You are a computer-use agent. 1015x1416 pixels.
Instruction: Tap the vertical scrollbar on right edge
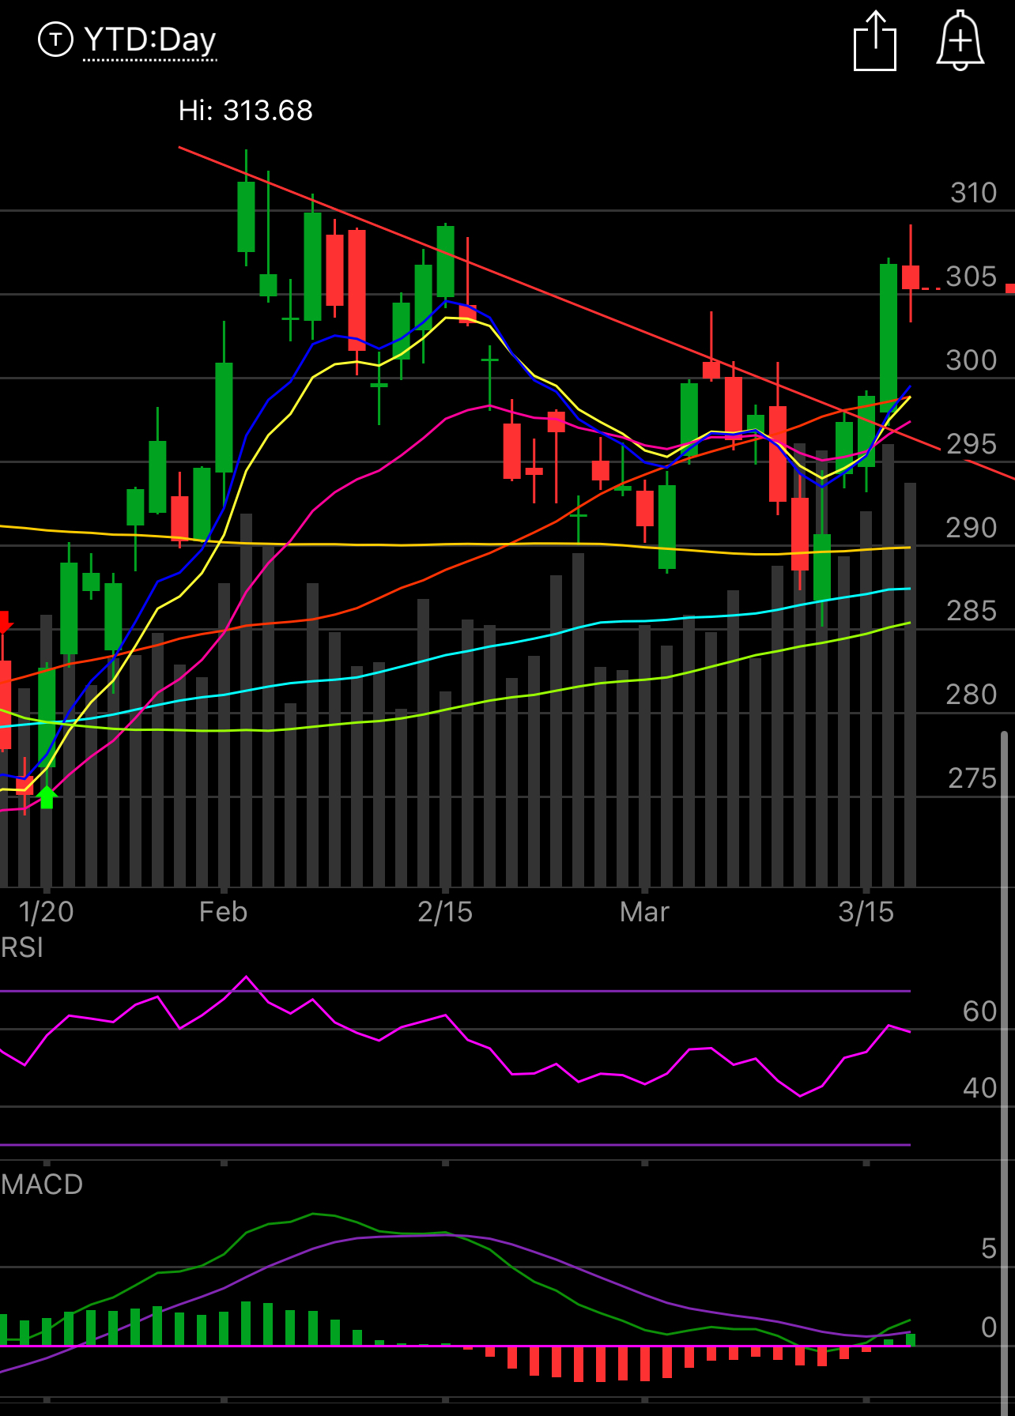pos(1004,1073)
